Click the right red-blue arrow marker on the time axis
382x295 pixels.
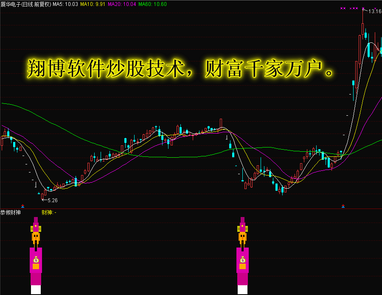coord(343,206)
